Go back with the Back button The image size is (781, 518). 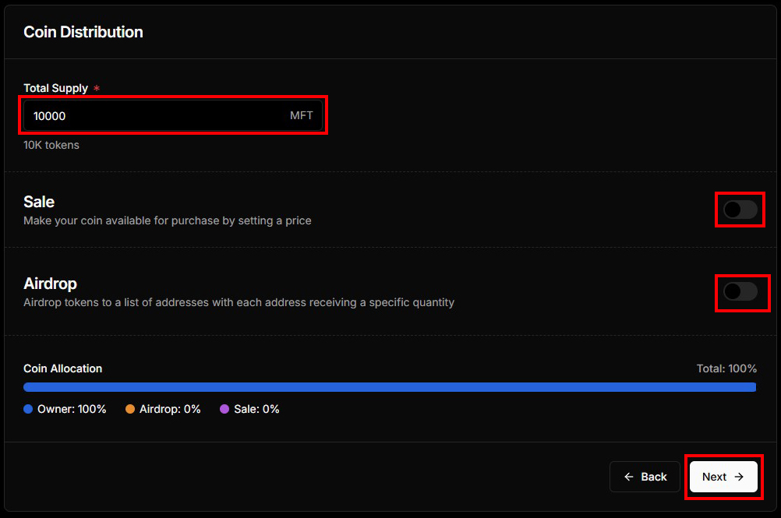tap(645, 477)
